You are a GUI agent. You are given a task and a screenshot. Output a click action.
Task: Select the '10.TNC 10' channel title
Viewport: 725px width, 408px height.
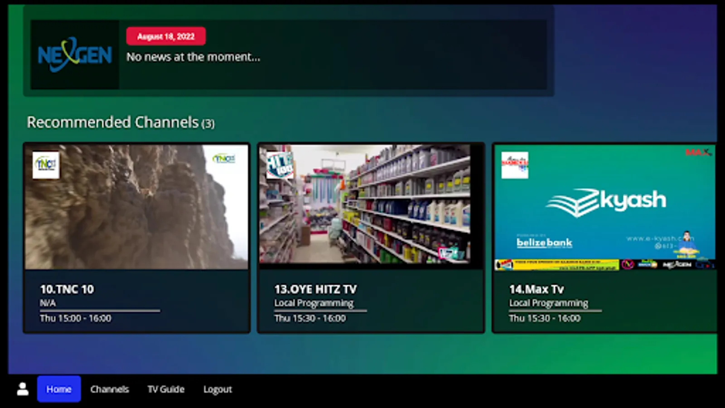tap(67, 289)
